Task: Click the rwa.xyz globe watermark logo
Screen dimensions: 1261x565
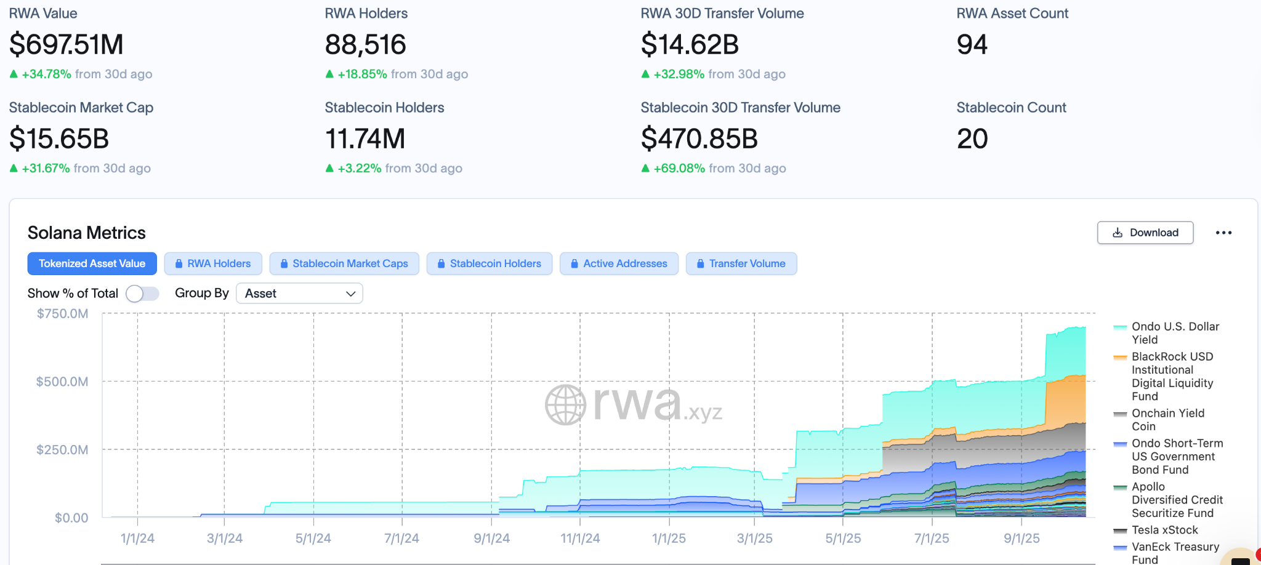Action: pos(565,405)
